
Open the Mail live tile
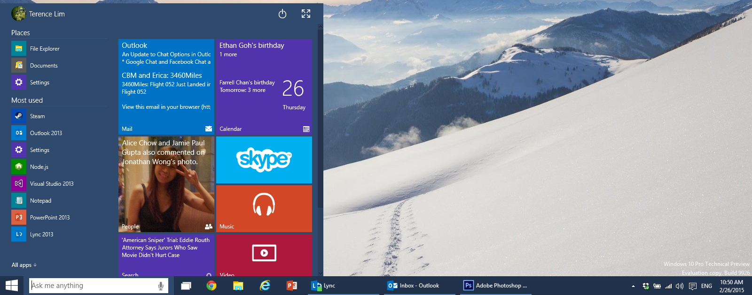166,87
